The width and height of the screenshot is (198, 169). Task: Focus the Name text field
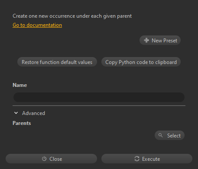pyautogui.click(x=99, y=97)
